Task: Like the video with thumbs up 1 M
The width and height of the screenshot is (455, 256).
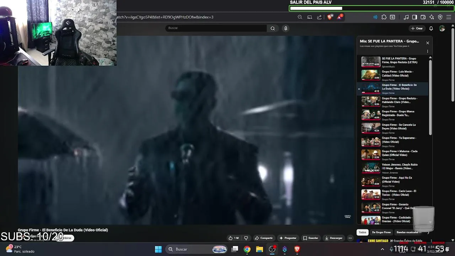Action: [x=233, y=238]
